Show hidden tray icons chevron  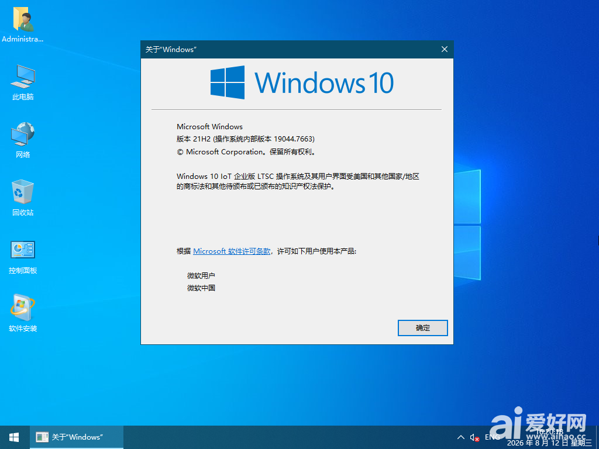pyautogui.click(x=461, y=437)
